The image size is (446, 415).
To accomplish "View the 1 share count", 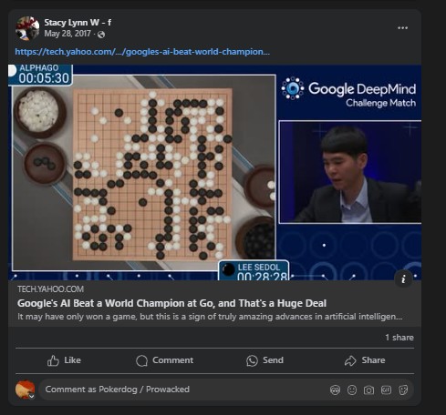I will [399, 338].
